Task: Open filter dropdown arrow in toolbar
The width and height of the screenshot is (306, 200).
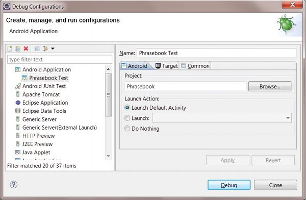Action: 53,48
